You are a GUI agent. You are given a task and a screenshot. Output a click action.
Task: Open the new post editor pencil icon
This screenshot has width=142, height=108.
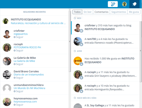pyautogui.click(x=113, y=4)
